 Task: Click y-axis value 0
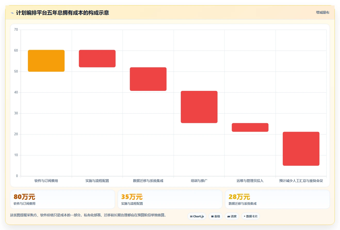[17, 176]
